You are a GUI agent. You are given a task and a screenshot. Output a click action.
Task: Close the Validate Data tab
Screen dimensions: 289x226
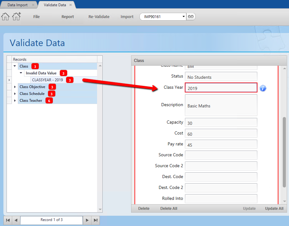71,5
